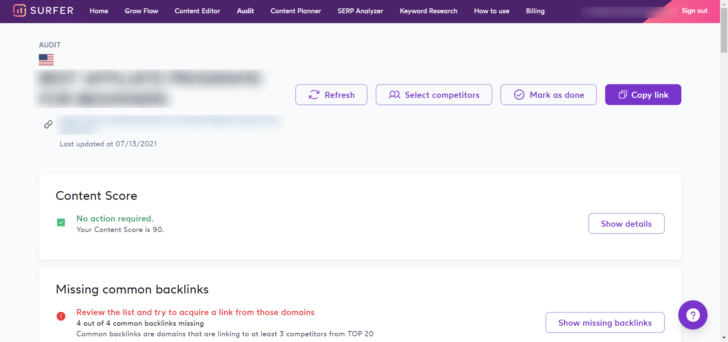Viewport: 728px width, 342px height.
Task: Click the red alert icon for backlinks
Action: click(x=61, y=316)
